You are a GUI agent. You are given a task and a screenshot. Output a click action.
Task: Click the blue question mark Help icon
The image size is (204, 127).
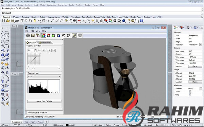(x=141, y=21)
